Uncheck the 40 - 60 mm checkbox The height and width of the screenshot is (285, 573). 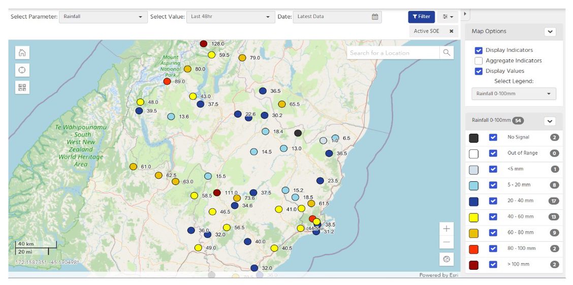click(x=493, y=217)
